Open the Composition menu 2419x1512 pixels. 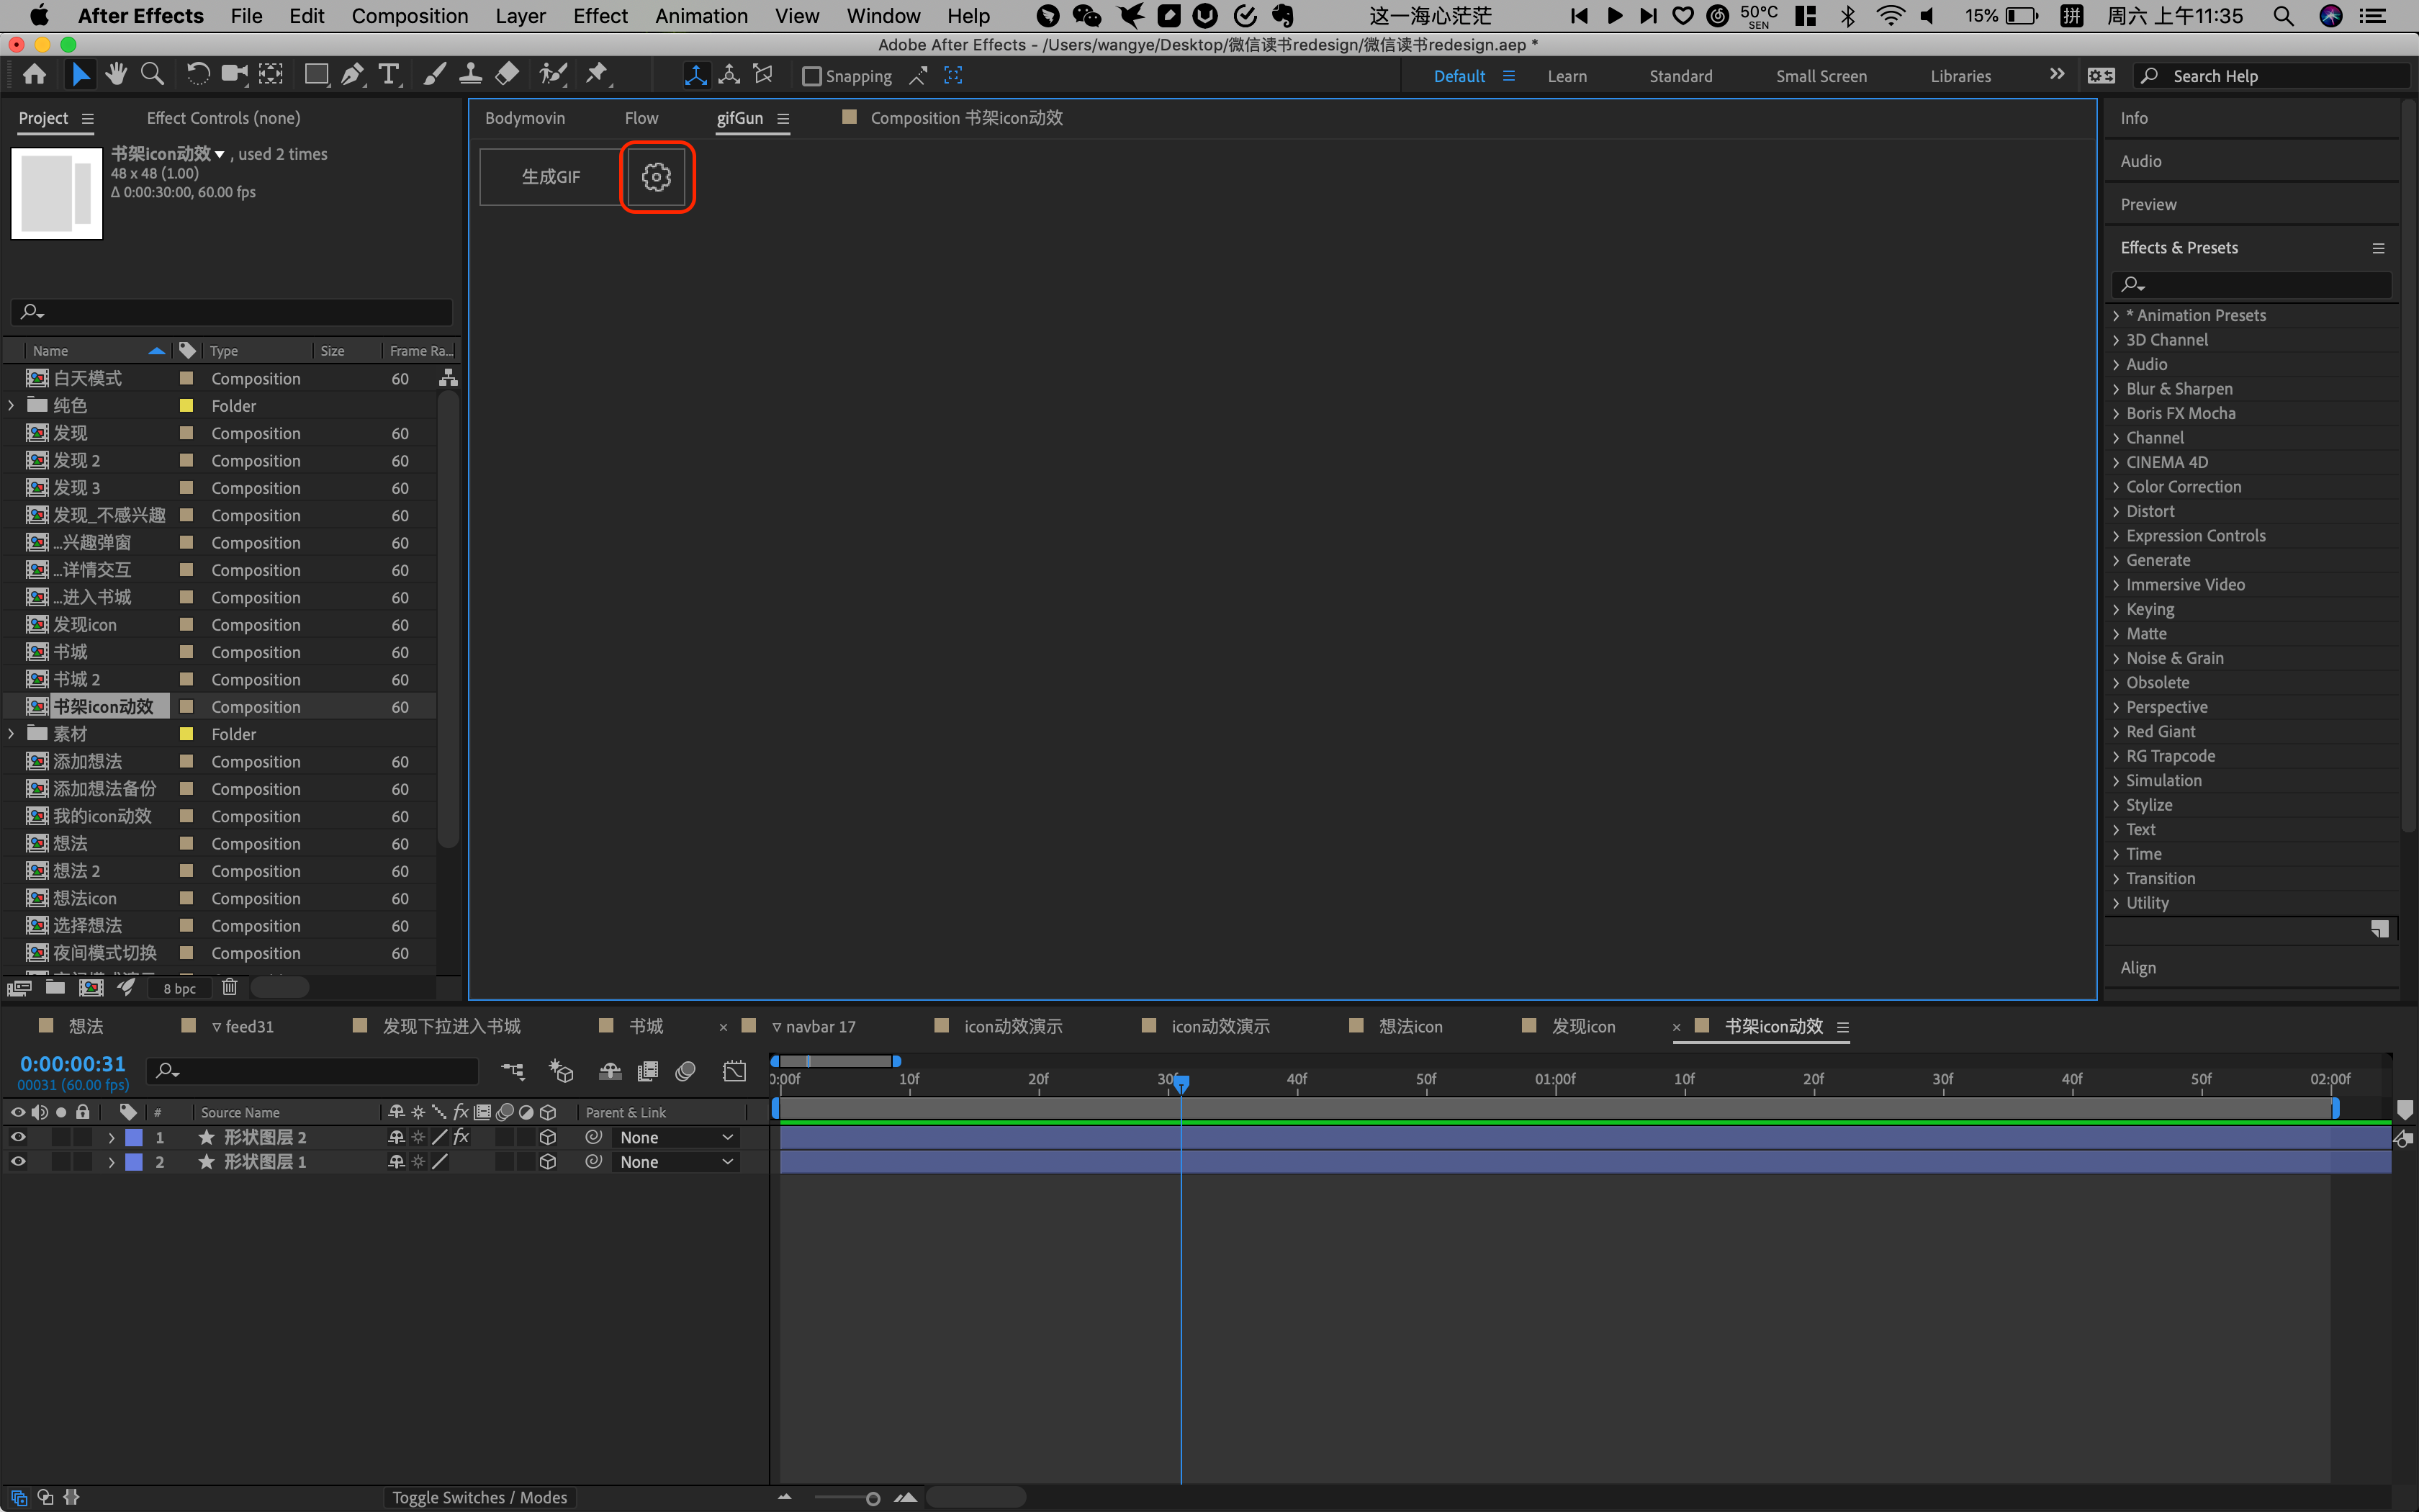[409, 16]
